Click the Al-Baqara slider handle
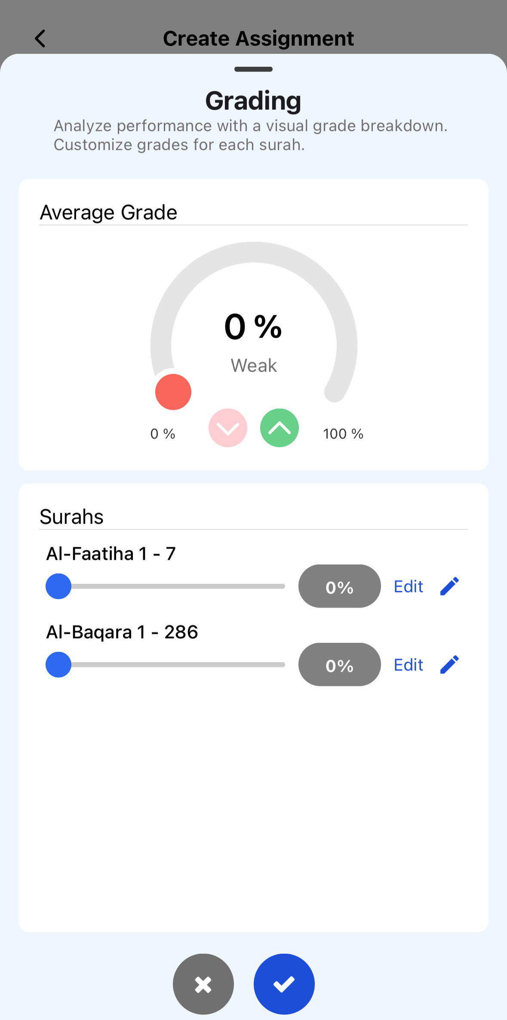The width and height of the screenshot is (507, 1020). click(x=58, y=665)
